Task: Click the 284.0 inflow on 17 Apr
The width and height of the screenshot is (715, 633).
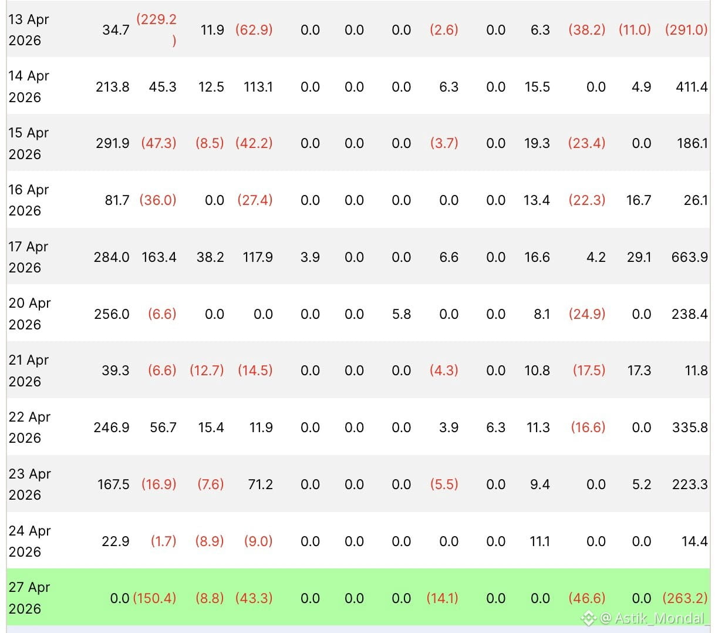Action: (112, 257)
